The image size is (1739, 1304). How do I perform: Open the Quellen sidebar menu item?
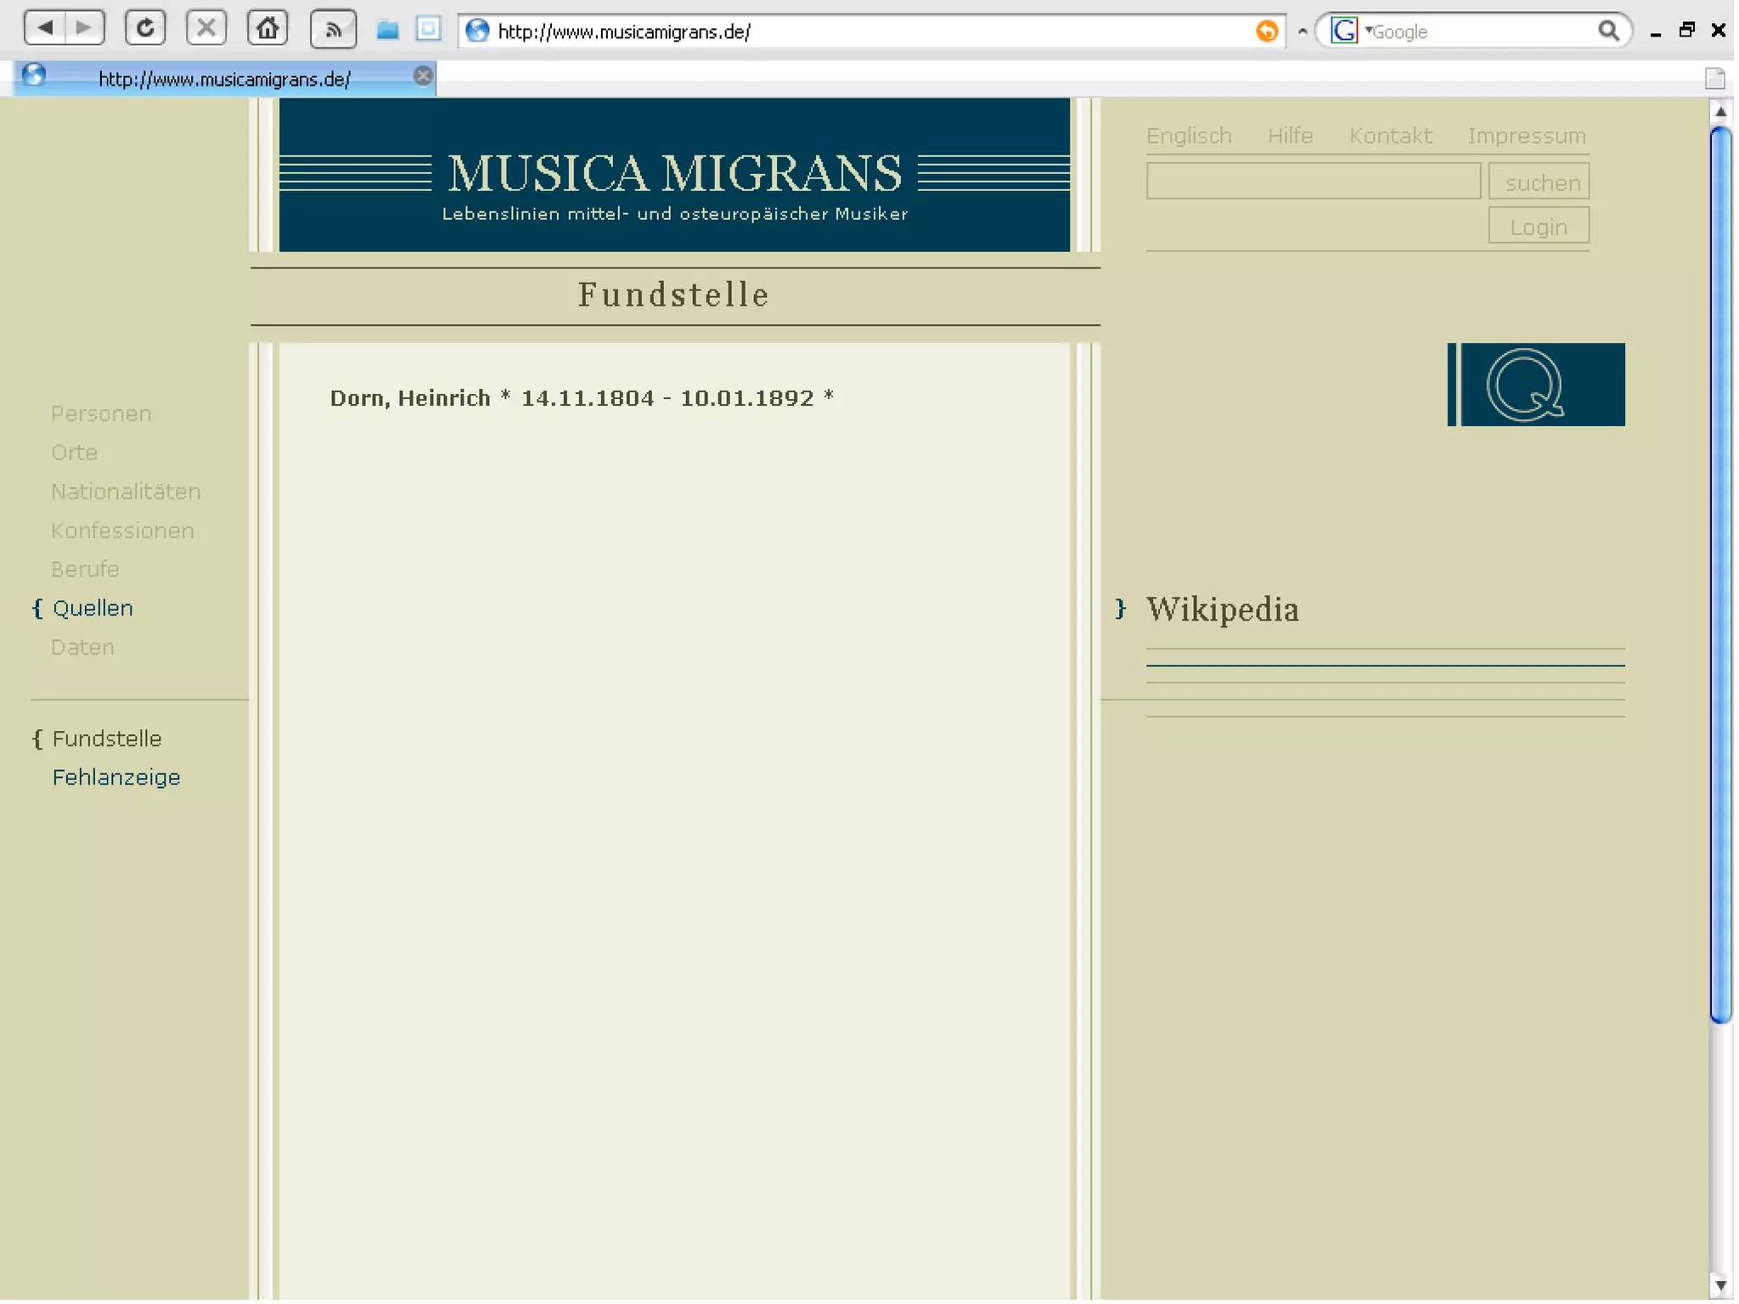[x=93, y=608]
